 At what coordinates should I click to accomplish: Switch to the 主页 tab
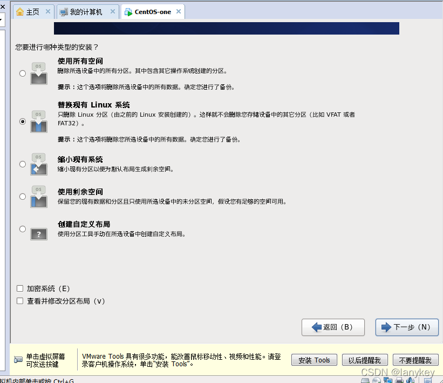pyautogui.click(x=33, y=12)
